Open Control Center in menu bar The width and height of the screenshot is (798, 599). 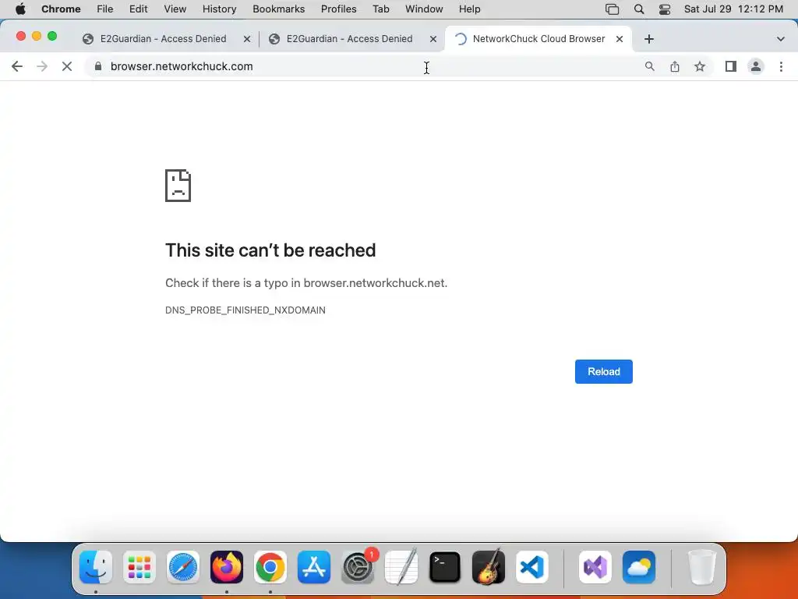coord(664,9)
